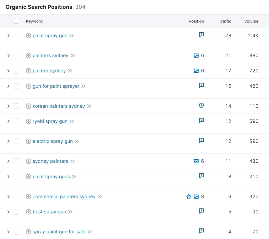The width and height of the screenshot is (269, 239).
Task: Click the plus icon next to ryobi spray gun
Action: click(28, 121)
